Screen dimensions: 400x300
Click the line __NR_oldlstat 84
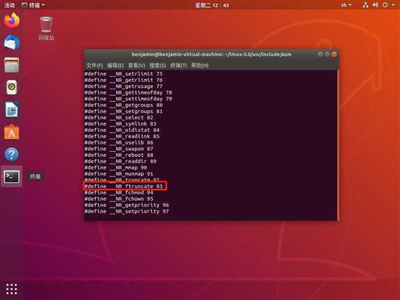tap(122, 130)
